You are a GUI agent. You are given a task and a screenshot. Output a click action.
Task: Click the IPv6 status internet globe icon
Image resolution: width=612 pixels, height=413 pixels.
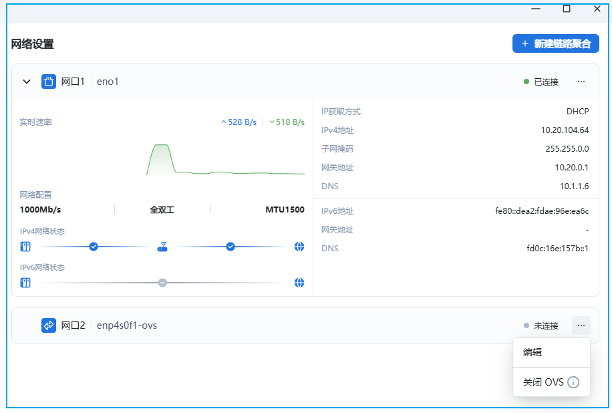pos(299,283)
